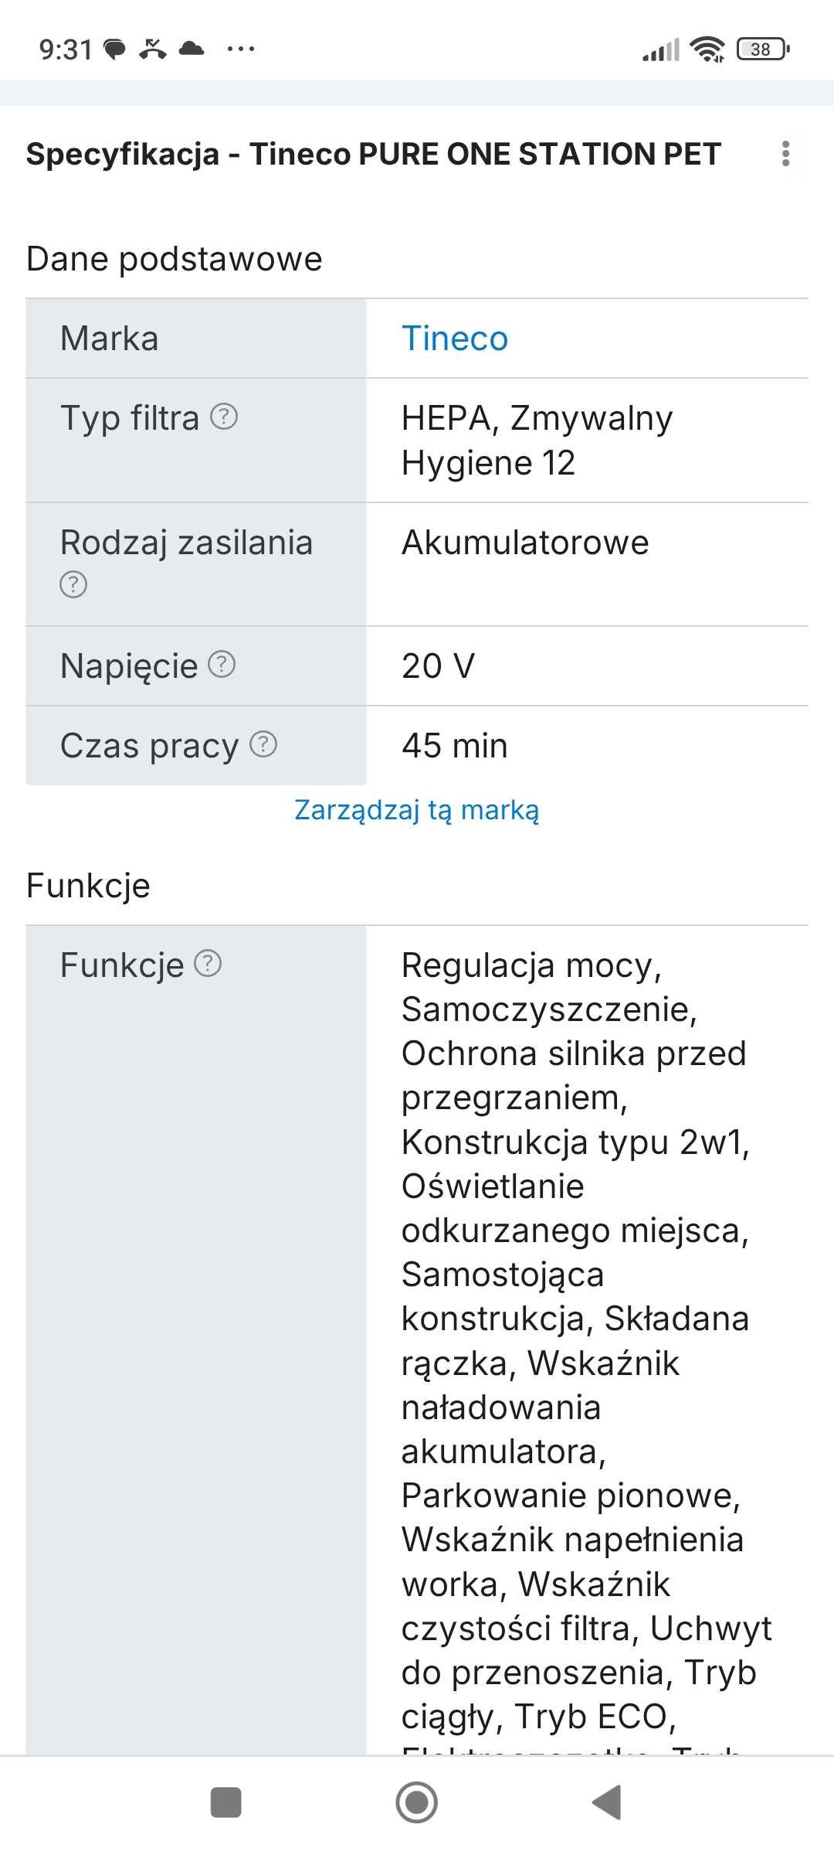This screenshot has width=834, height=1855.
Task: Tap Wi-Fi icon in status bar
Action: [x=707, y=49]
